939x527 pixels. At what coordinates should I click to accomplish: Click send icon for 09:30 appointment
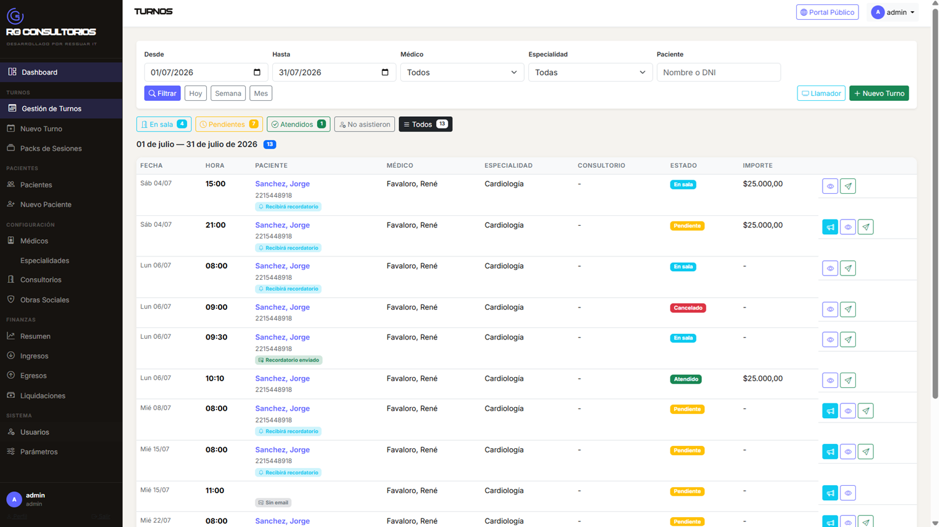pos(848,339)
